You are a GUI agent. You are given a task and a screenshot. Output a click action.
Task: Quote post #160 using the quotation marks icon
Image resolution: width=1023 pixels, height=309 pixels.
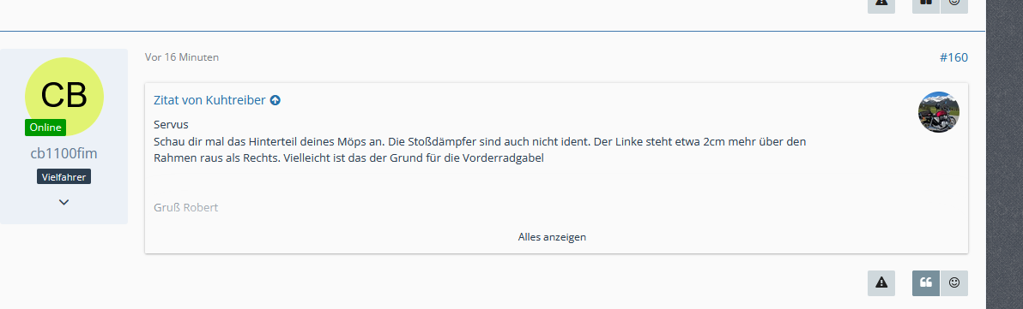(x=926, y=283)
